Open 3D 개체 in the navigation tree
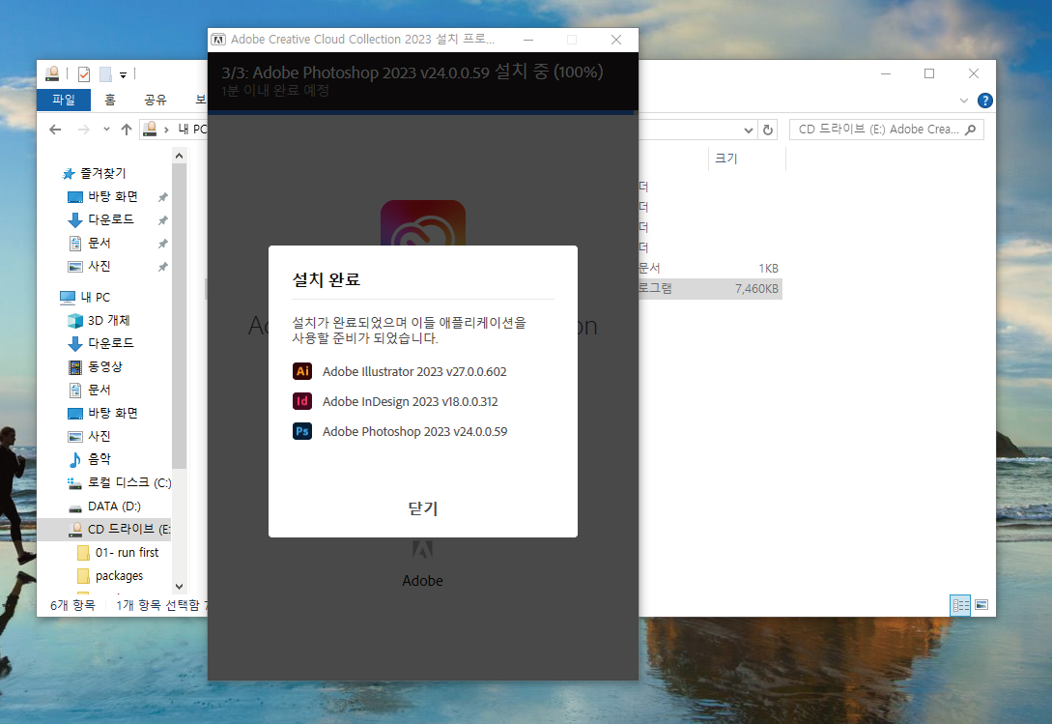 [108, 320]
